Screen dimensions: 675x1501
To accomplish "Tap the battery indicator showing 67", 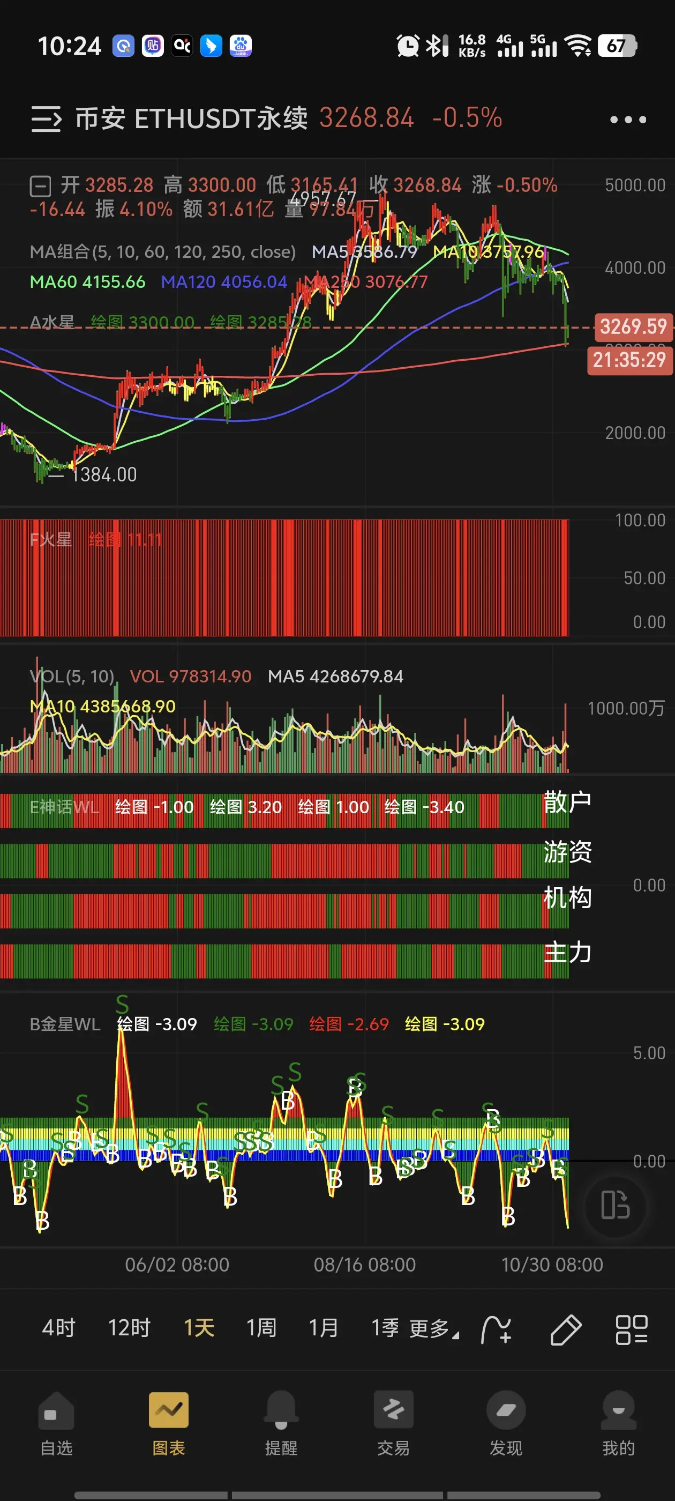I will click(x=617, y=46).
